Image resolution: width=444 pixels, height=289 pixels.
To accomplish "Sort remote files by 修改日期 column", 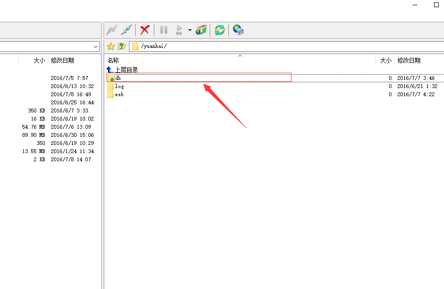I will tap(409, 60).
